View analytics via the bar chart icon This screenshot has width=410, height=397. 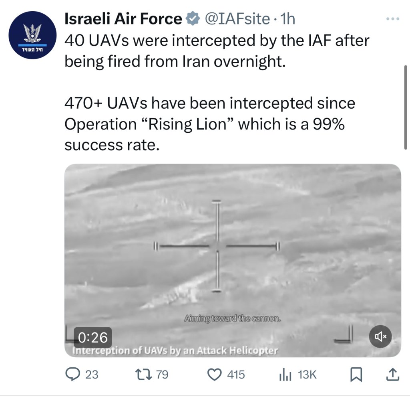click(285, 374)
